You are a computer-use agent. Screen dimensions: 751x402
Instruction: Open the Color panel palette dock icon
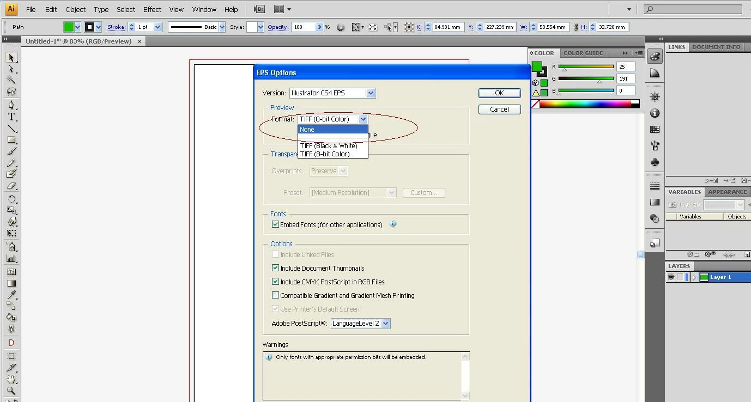(655, 57)
